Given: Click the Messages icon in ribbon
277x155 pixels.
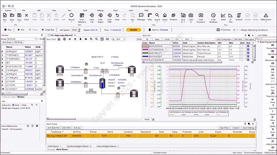Looking at the screenshot, I should coord(141,15).
